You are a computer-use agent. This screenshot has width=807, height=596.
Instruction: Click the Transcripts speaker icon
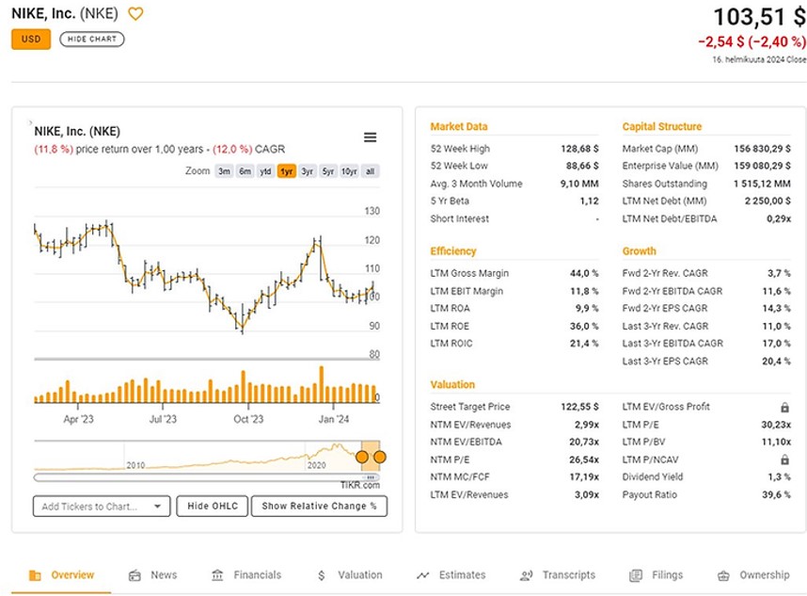(x=526, y=575)
